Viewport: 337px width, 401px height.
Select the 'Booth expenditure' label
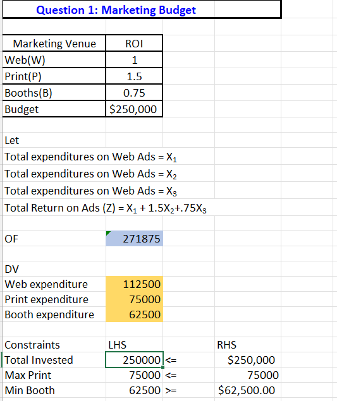tap(54, 314)
